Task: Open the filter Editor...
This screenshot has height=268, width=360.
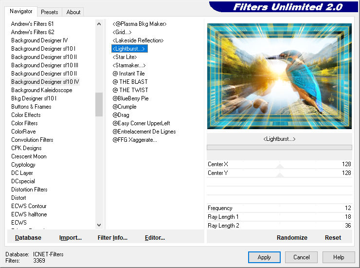Action: pyautogui.click(x=155, y=238)
